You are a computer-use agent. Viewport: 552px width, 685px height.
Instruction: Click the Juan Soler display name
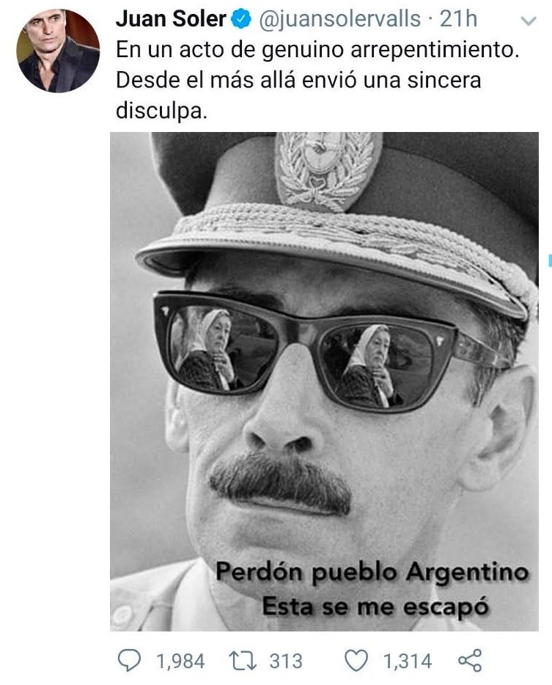tap(172, 19)
